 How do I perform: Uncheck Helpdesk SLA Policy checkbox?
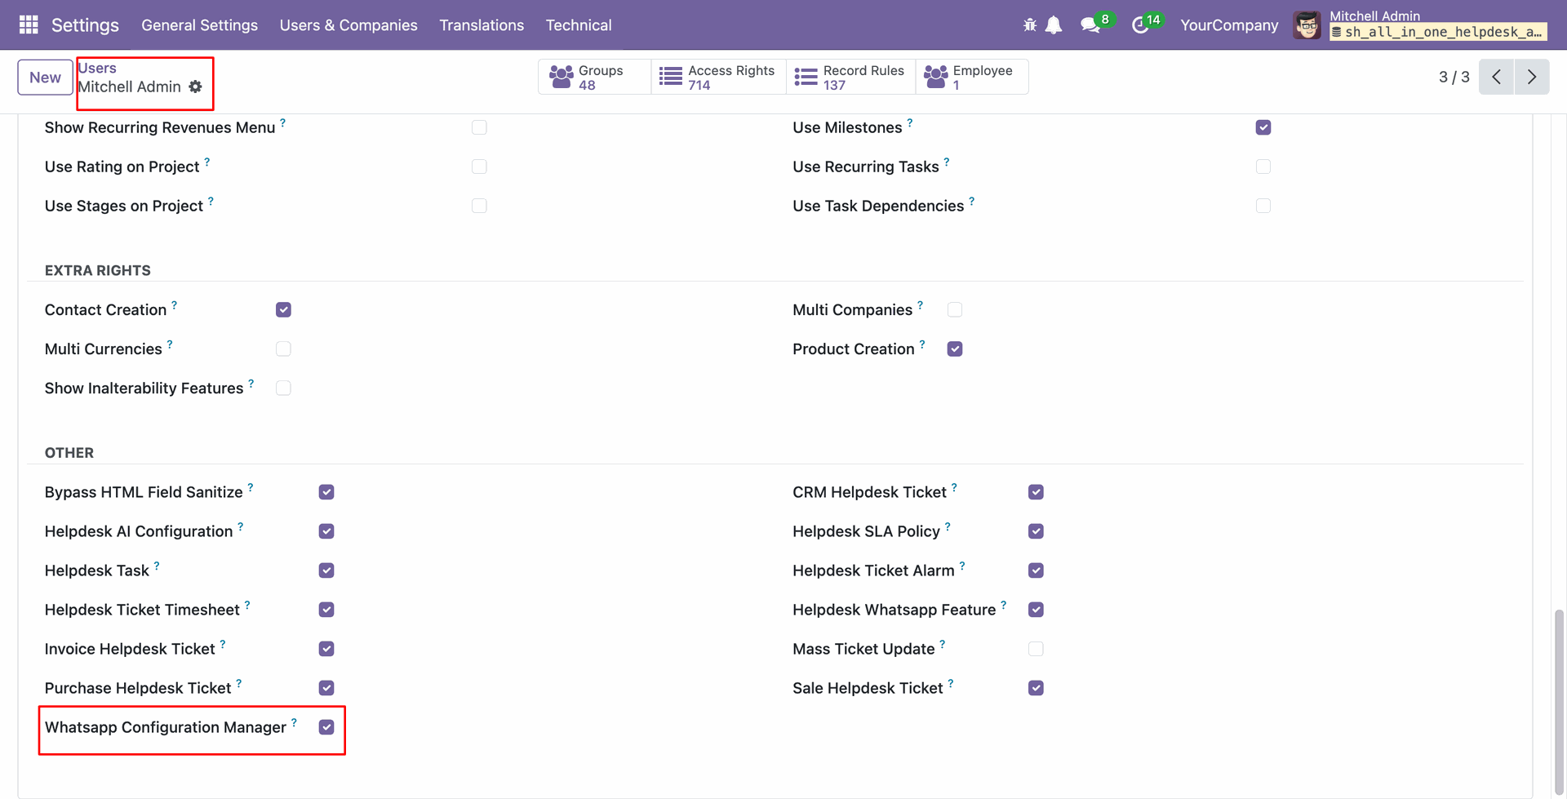tap(1036, 531)
